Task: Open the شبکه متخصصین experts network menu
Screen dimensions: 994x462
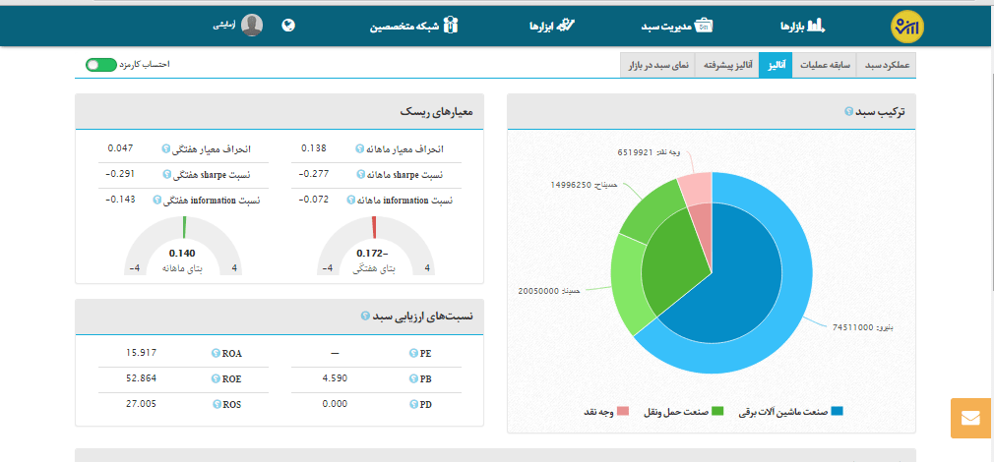Action: (414, 26)
